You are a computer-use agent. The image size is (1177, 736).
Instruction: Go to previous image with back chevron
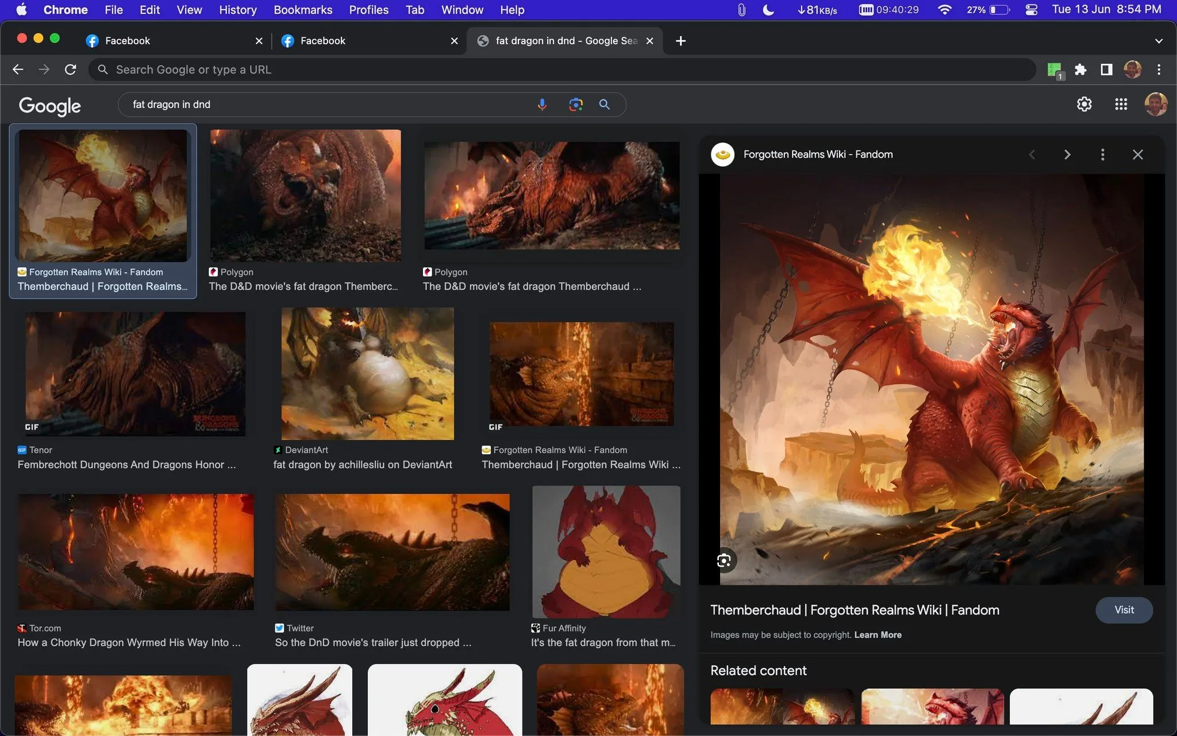(1032, 154)
